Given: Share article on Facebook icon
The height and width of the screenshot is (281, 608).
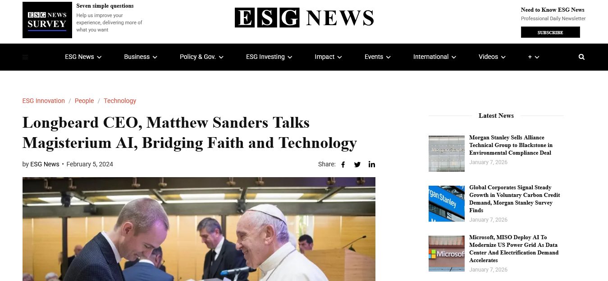Looking at the screenshot, I should coord(343,165).
